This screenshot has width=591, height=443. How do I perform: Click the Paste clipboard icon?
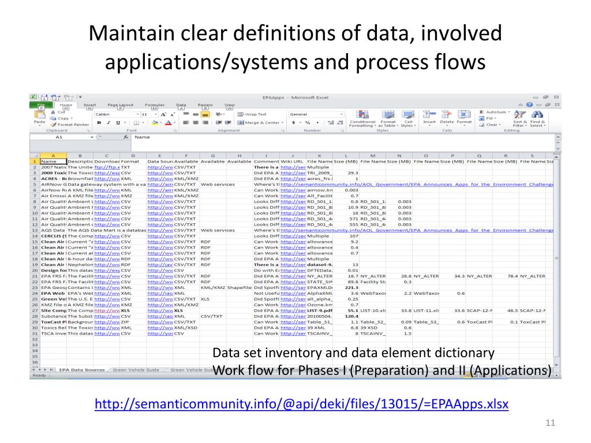click(39, 115)
